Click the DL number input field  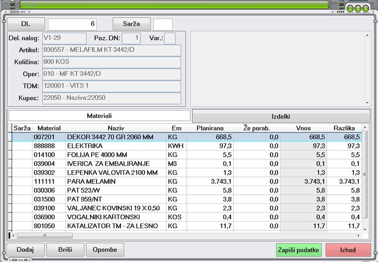73,24
